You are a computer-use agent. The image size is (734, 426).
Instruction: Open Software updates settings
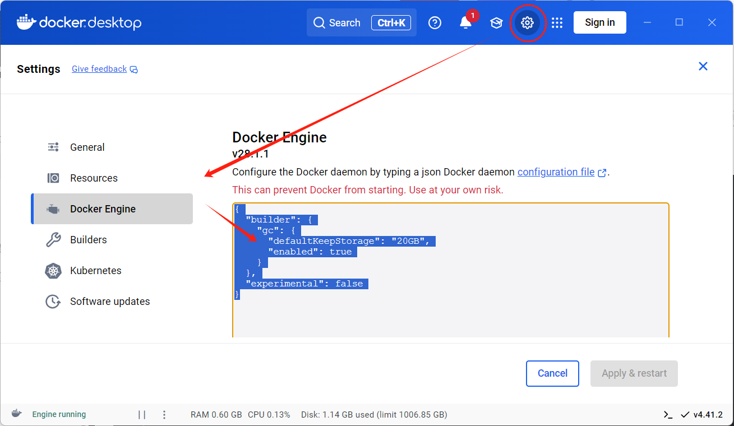[x=112, y=302]
